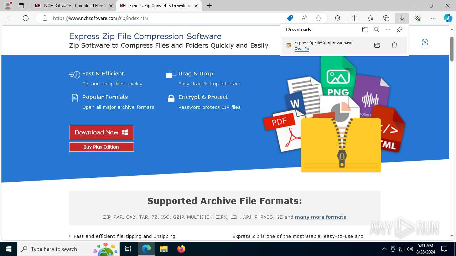Open Edge Settings and more menu
The width and height of the screenshot is (456, 256).
click(433, 18)
